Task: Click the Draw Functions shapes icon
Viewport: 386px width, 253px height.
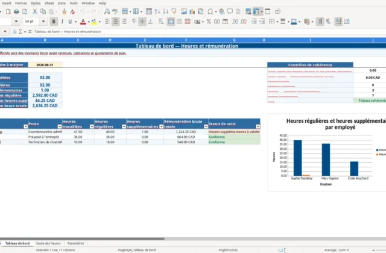Action: (277, 11)
